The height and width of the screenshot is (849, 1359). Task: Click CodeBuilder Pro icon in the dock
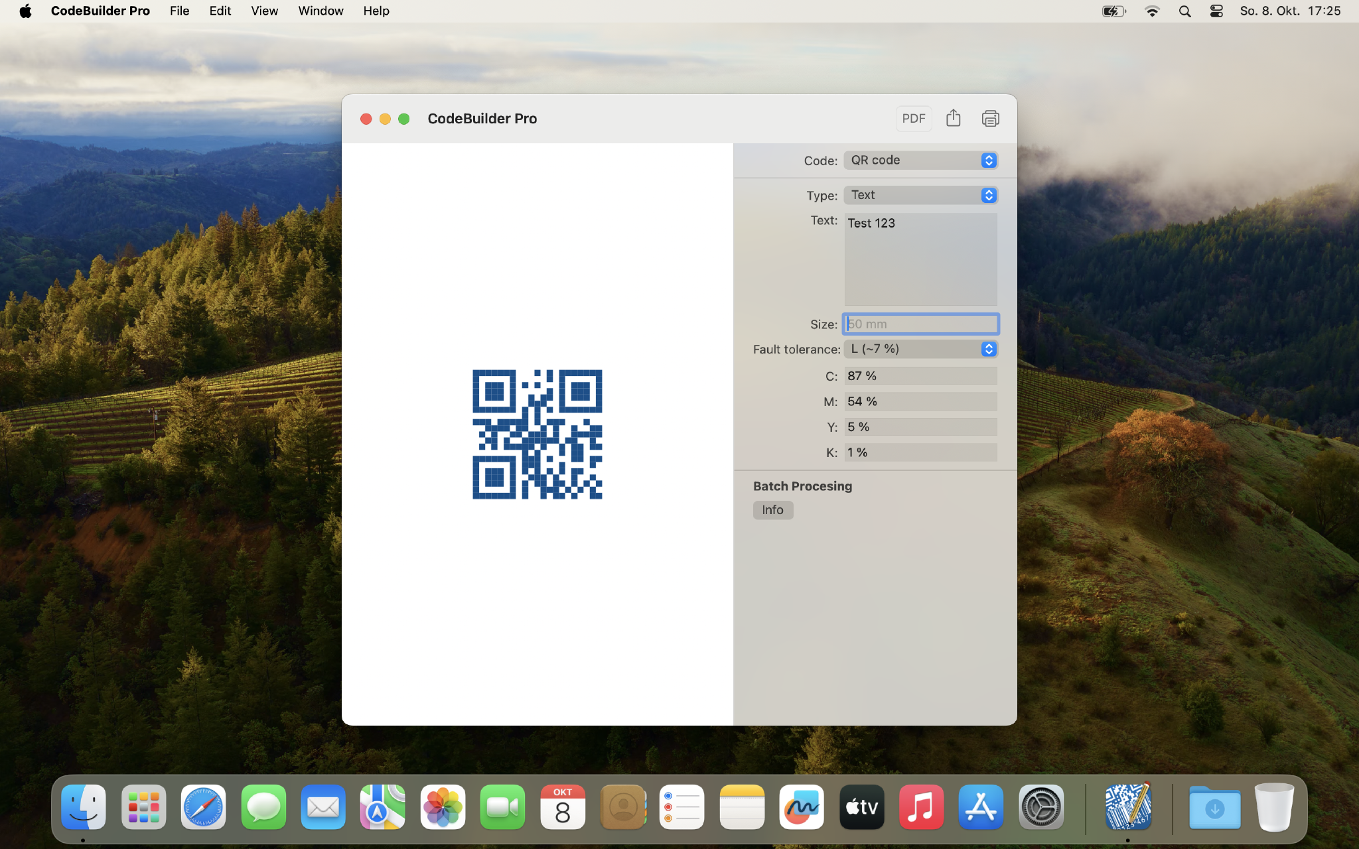click(x=1128, y=806)
